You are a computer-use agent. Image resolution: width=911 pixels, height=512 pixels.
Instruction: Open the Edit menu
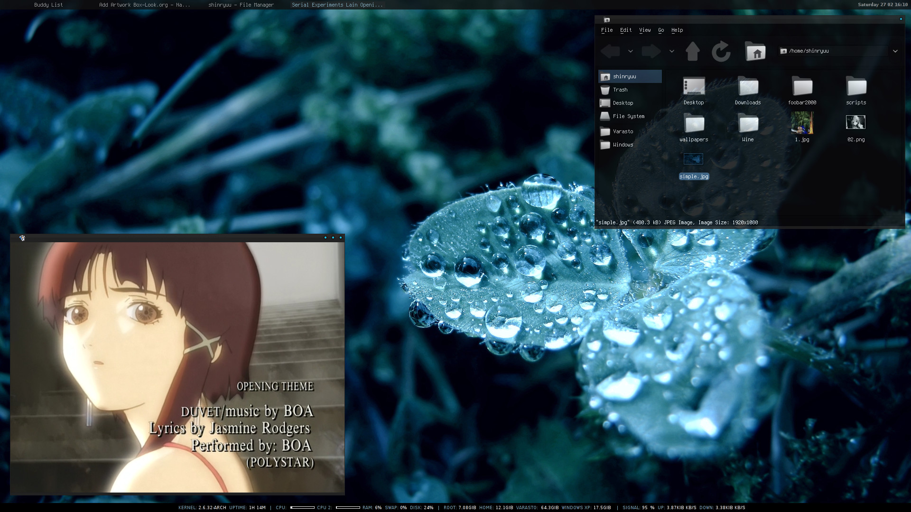pyautogui.click(x=626, y=30)
